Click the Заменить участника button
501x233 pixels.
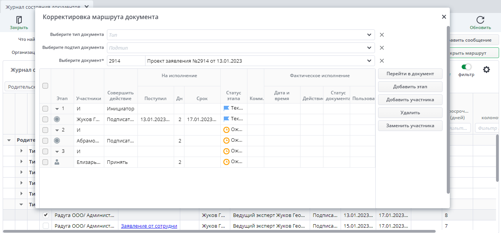point(410,126)
